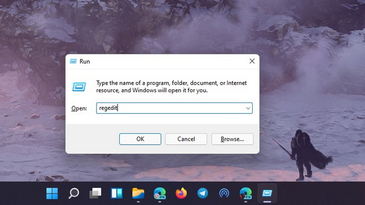Click the 'Open:' label
The image size is (365, 205).
(x=79, y=108)
